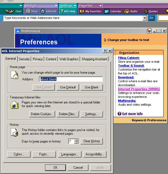Click the Go button beside the keyword bar
This screenshot has width=168, height=174.
pos(151,18)
